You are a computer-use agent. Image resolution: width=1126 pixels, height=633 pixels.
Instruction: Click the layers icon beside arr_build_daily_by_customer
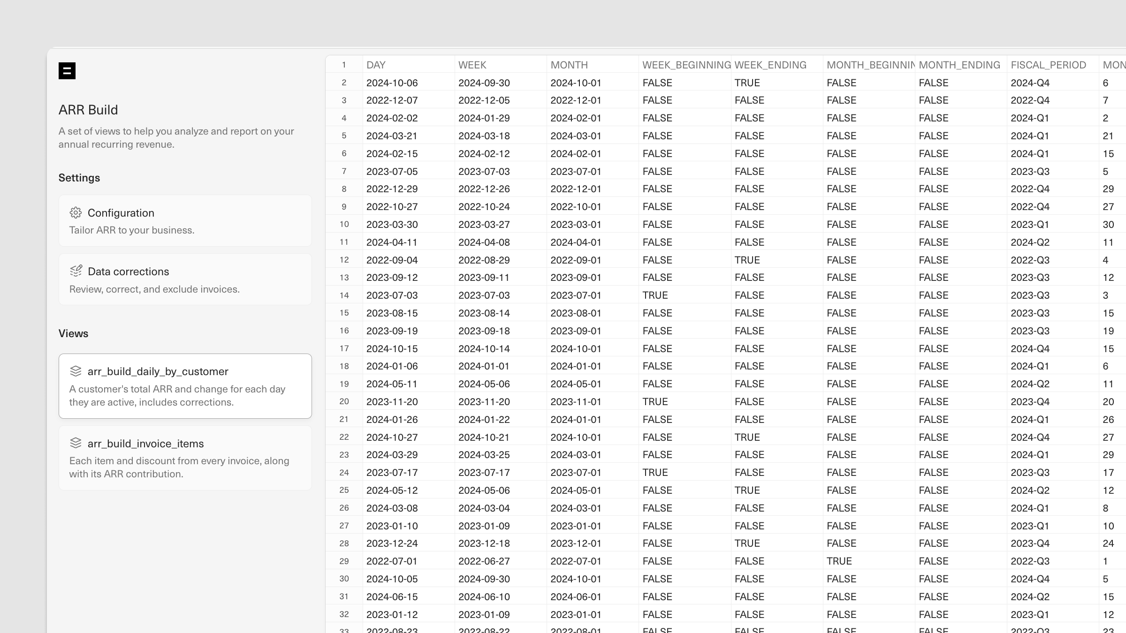pyautogui.click(x=76, y=371)
